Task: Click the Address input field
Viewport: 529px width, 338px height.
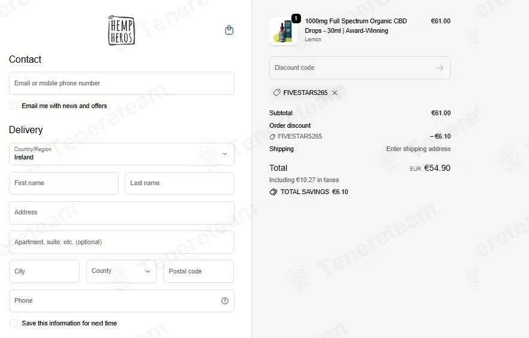Action: (122, 213)
